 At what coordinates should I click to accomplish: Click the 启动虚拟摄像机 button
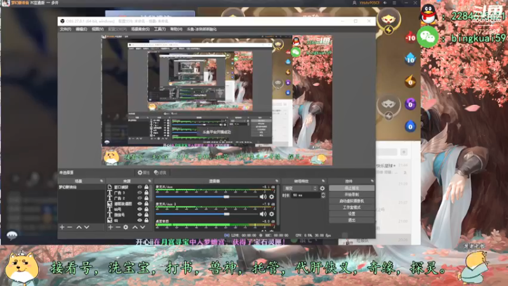pos(352,201)
